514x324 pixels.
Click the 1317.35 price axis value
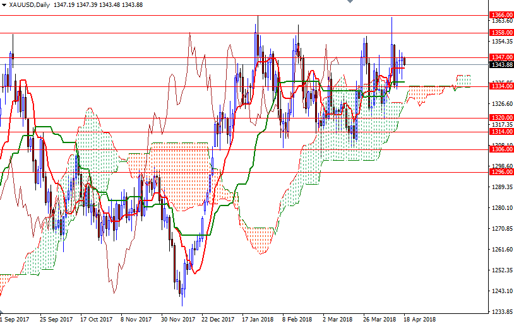502,124
